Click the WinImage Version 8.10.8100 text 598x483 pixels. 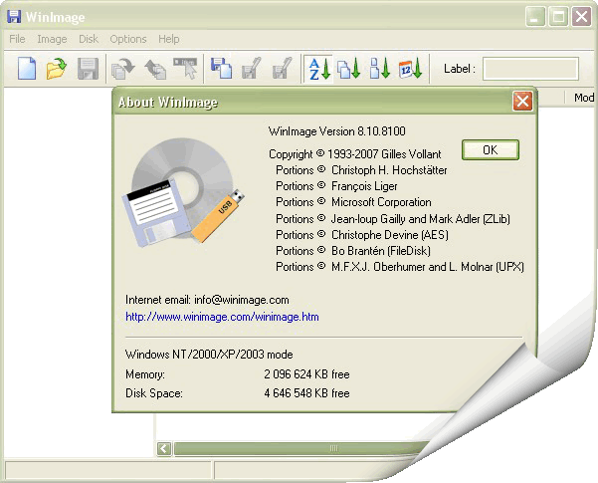coord(336,131)
